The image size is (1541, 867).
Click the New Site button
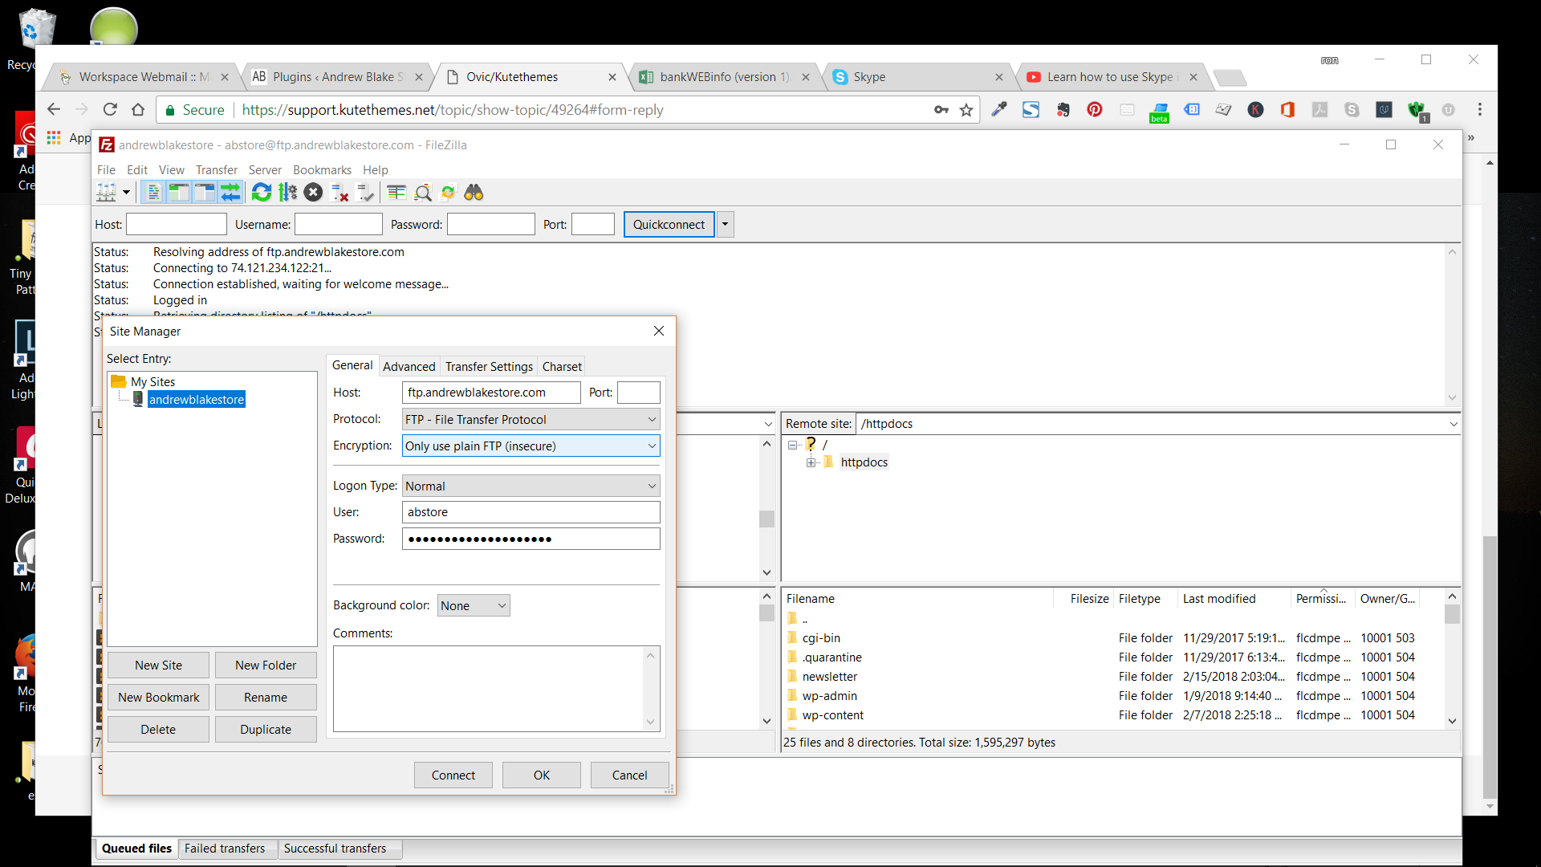click(x=158, y=666)
